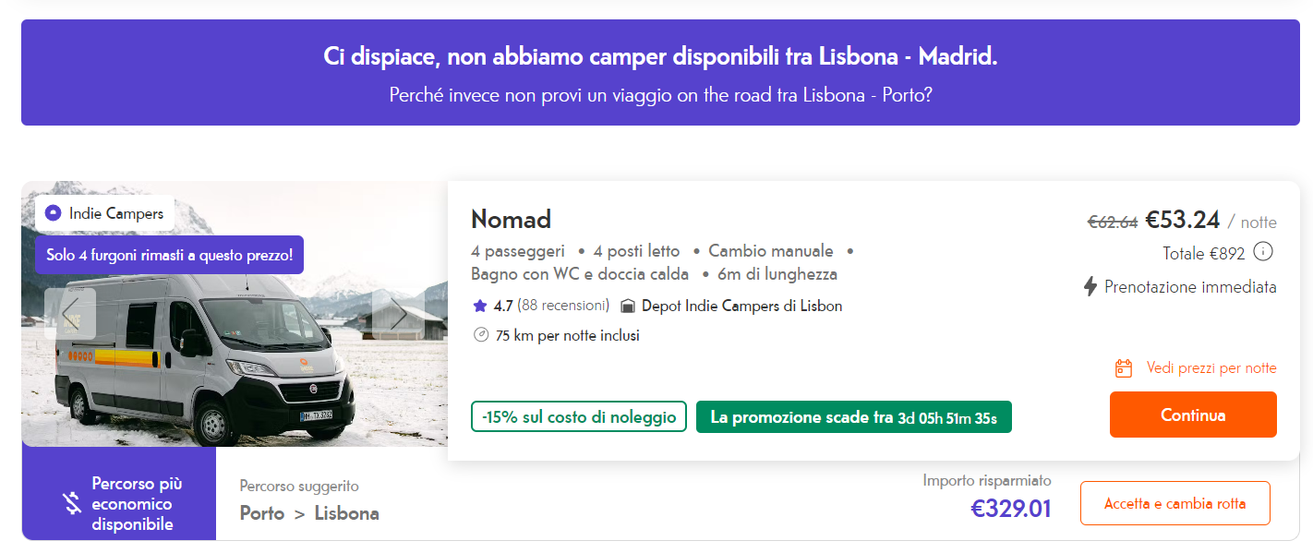Click the calendar icon for nightly prices

tap(1124, 368)
